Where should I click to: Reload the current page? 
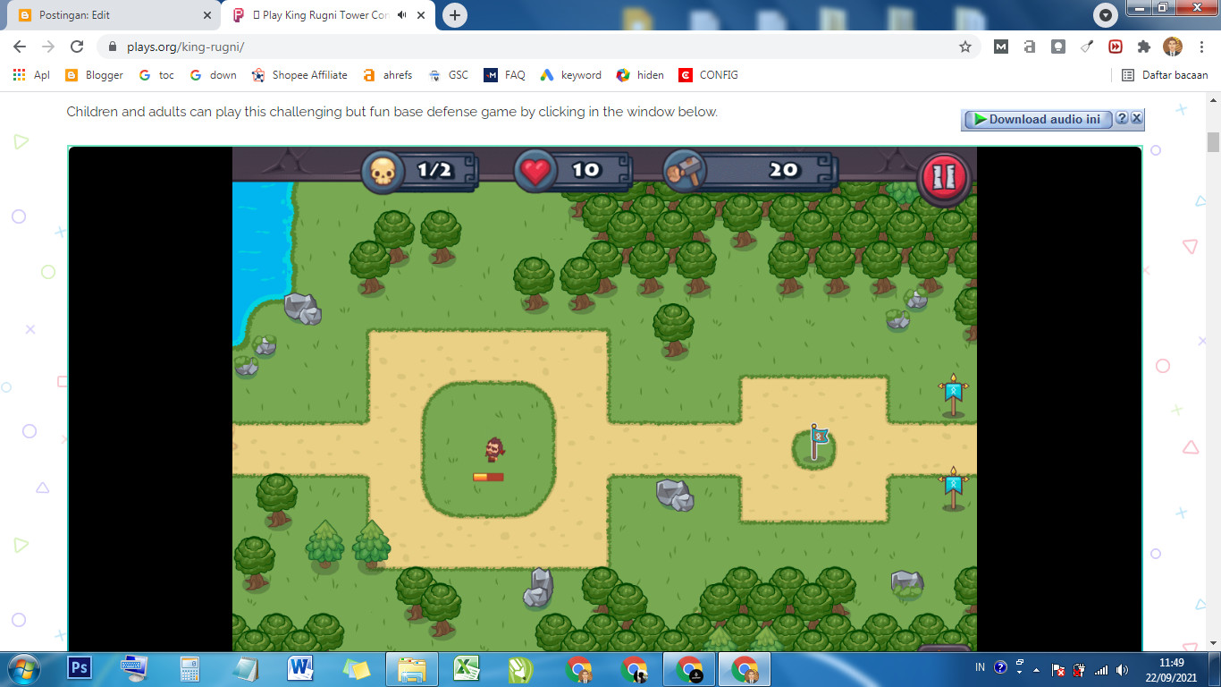pos(77,47)
